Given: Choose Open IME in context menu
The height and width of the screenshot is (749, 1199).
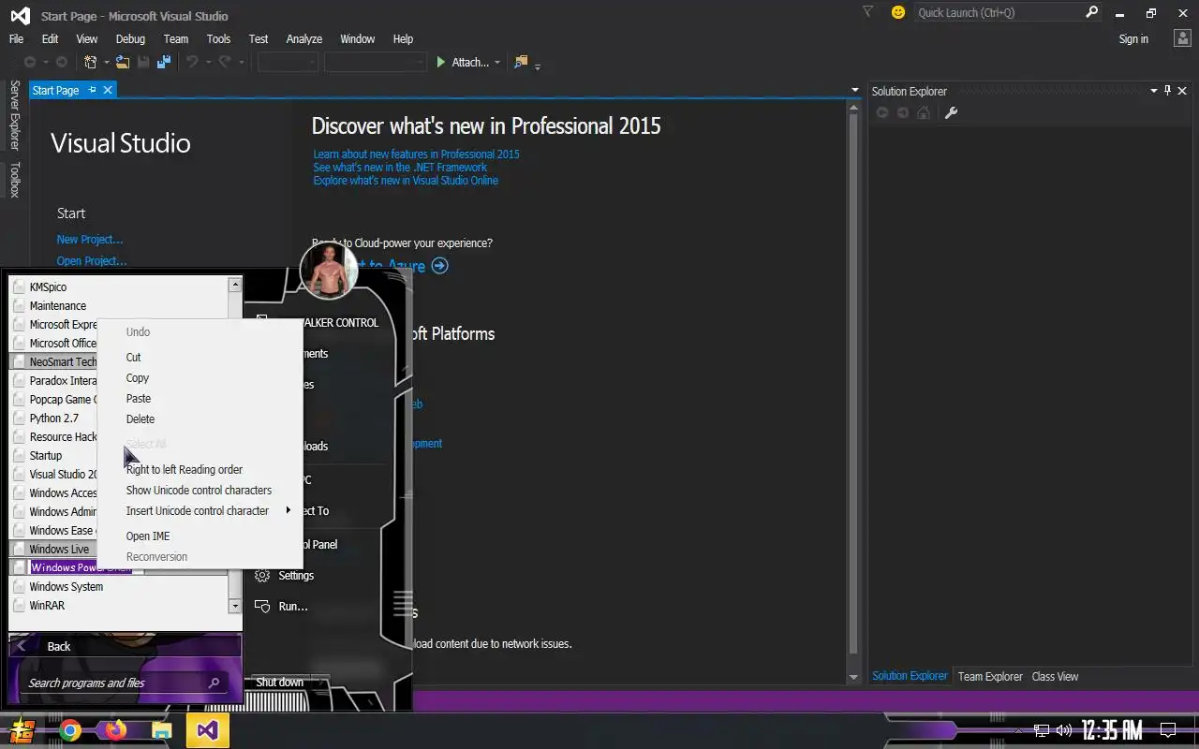Looking at the screenshot, I should [148, 536].
